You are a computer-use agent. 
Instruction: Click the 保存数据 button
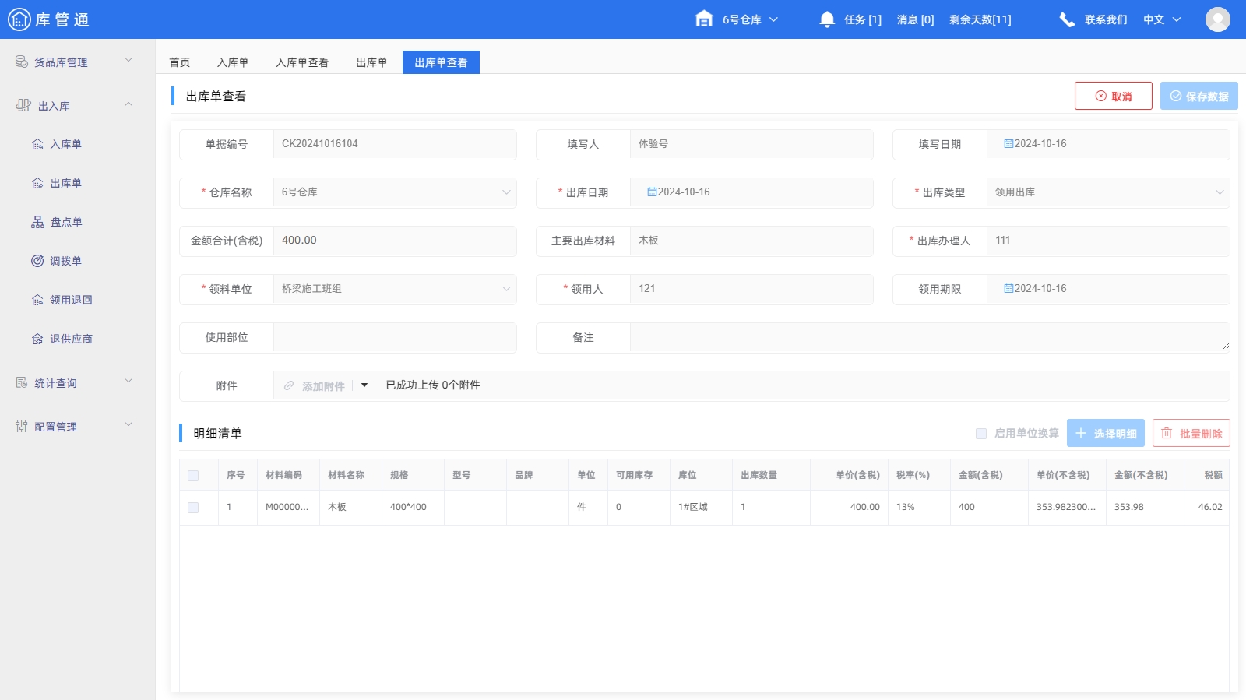pos(1199,96)
